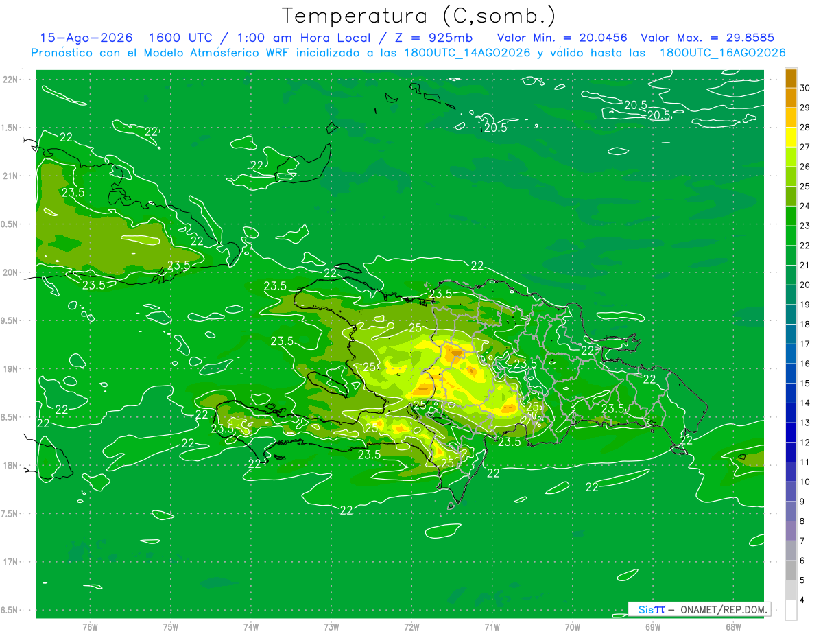This screenshot has height=636, width=823.
Task: Click the "70W" longitude axis label
Action: 573,627
